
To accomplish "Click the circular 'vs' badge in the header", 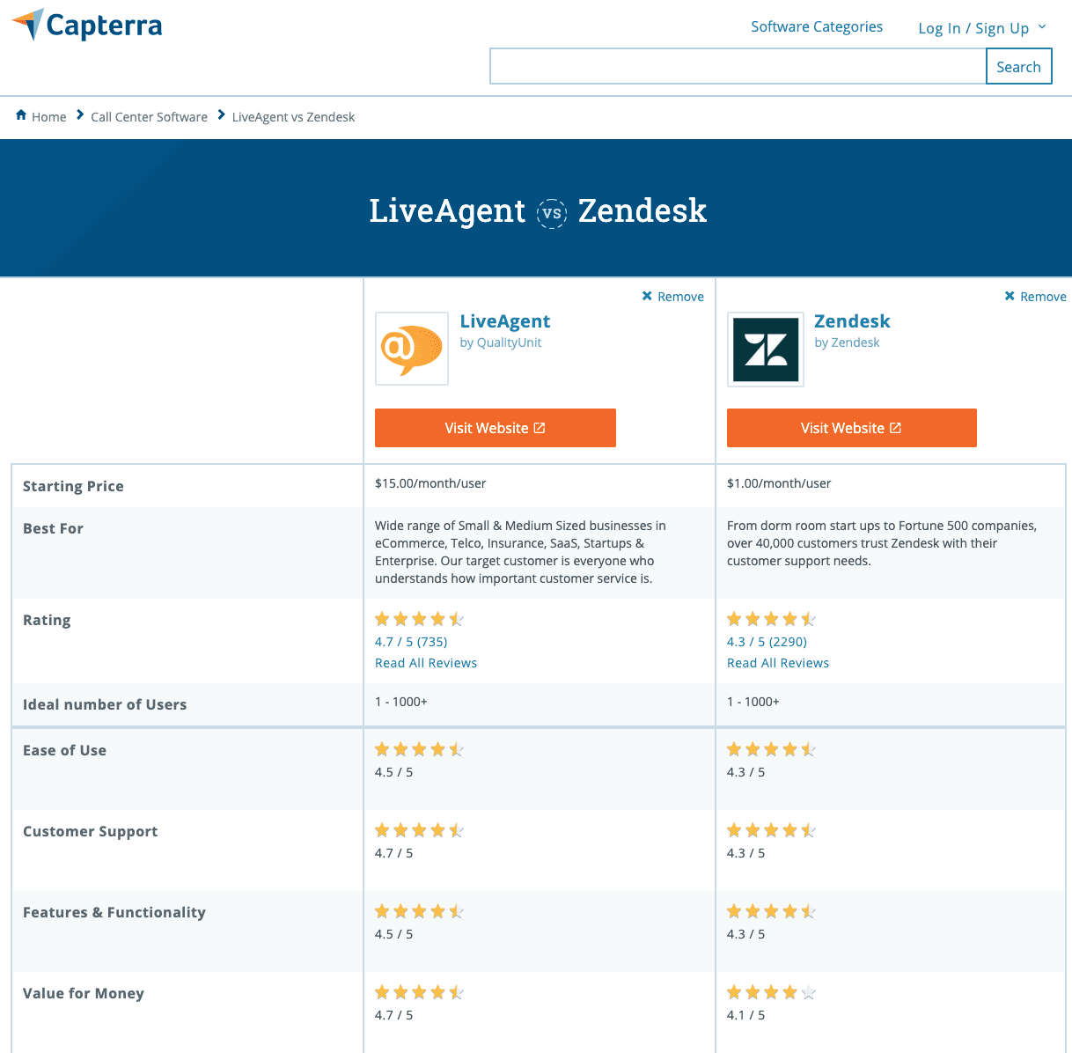I will 552,213.
